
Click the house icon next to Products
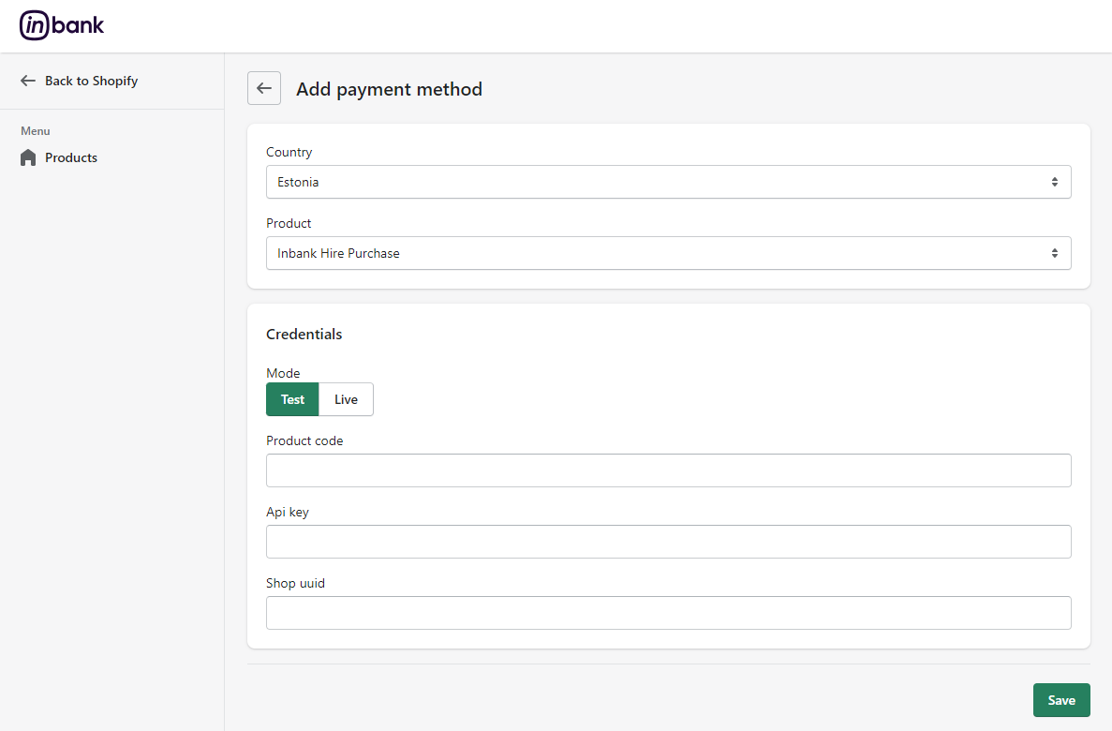point(28,158)
